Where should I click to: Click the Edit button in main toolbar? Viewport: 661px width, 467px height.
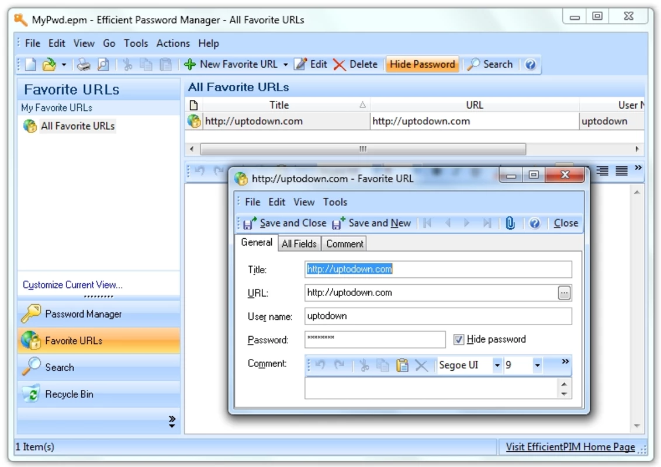click(311, 64)
